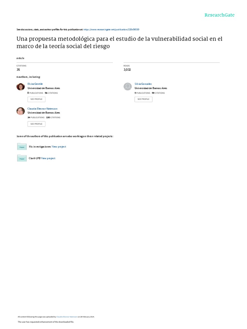Select the article title heading text
The height and width of the screenshot is (329, 247).
click(x=119, y=42)
